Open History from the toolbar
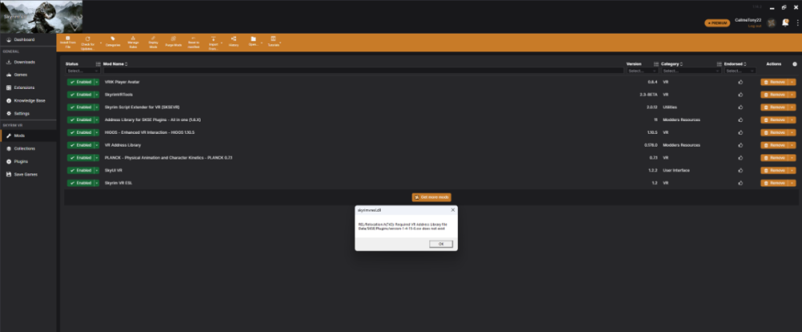 (233, 43)
